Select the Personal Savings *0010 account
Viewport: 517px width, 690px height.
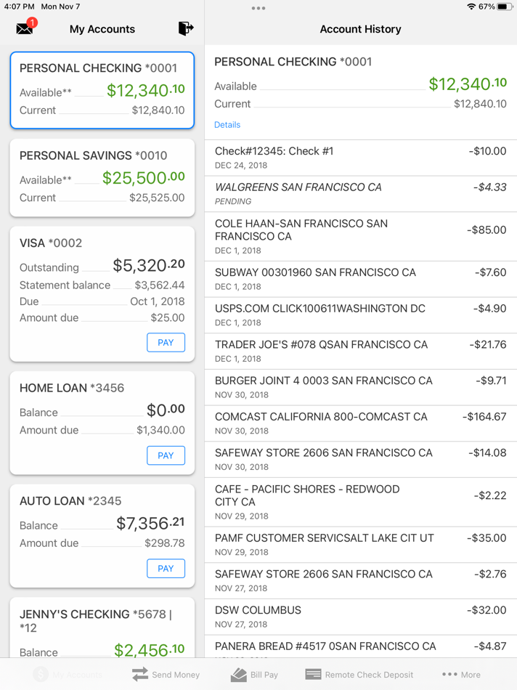point(102,177)
